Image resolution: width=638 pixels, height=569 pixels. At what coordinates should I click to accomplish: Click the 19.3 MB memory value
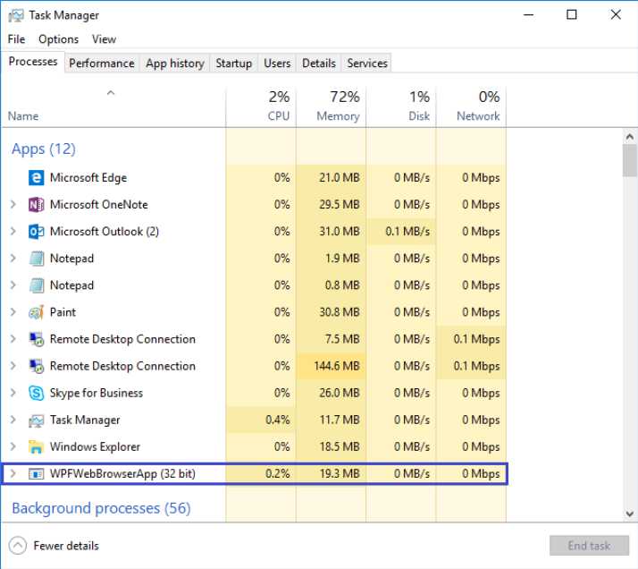[340, 473]
